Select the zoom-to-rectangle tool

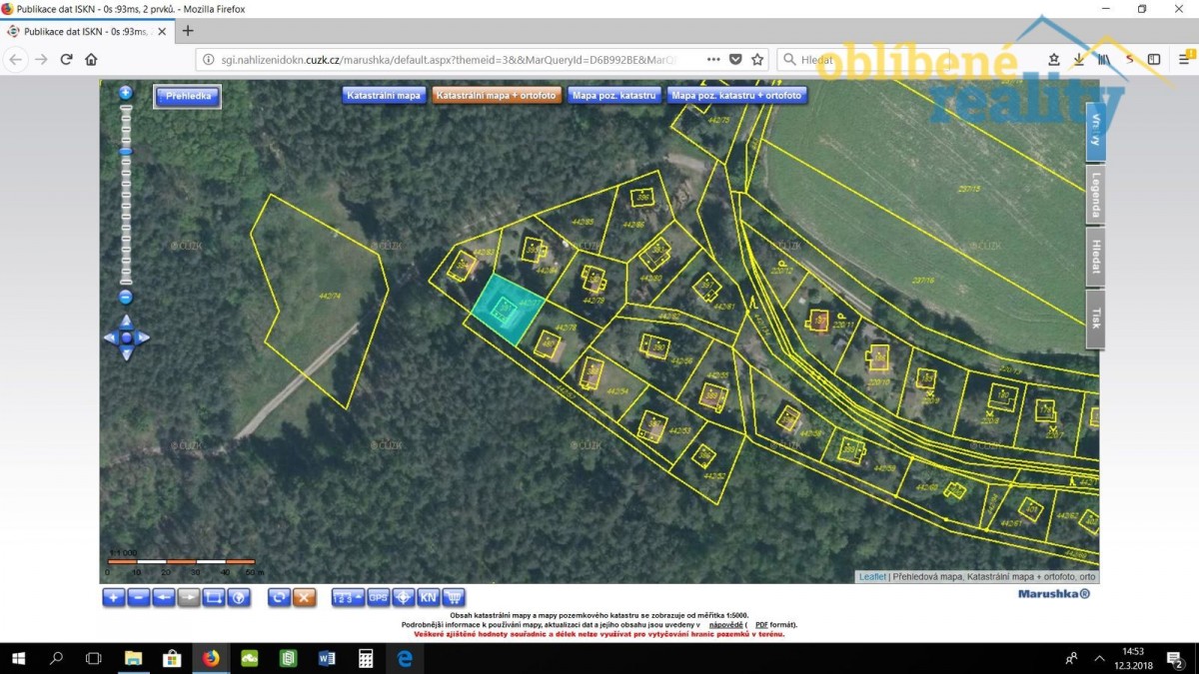(213, 597)
